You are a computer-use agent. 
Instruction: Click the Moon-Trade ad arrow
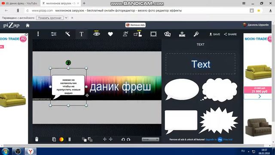click(260, 96)
